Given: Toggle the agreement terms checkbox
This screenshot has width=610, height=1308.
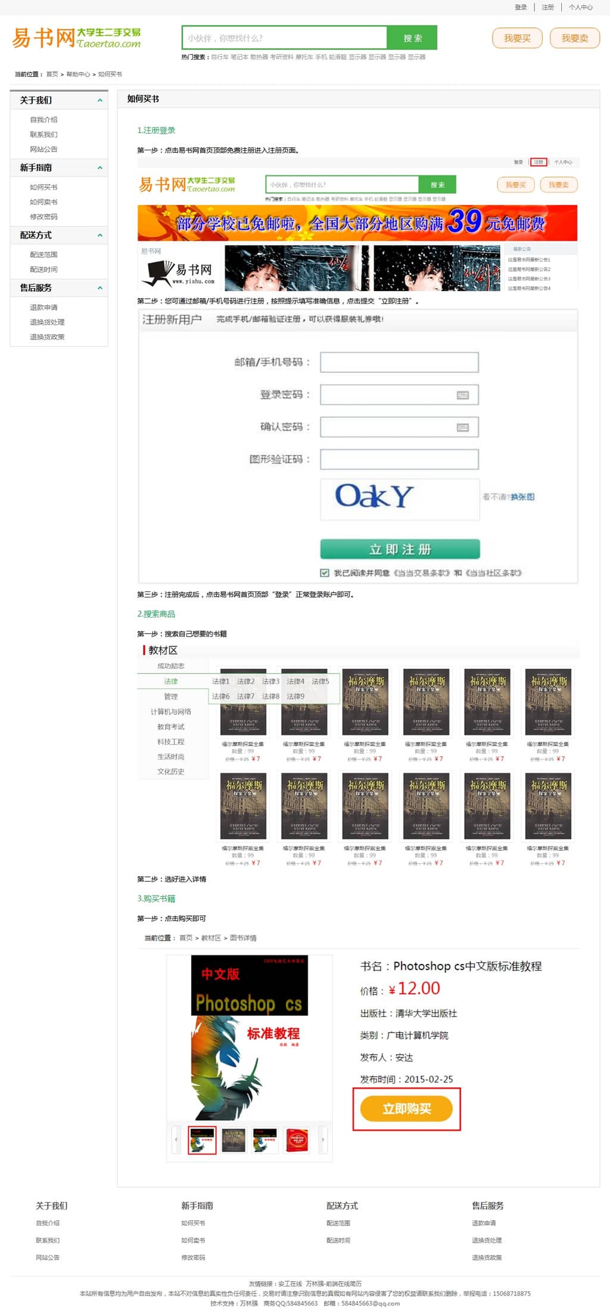Looking at the screenshot, I should pyautogui.click(x=325, y=573).
